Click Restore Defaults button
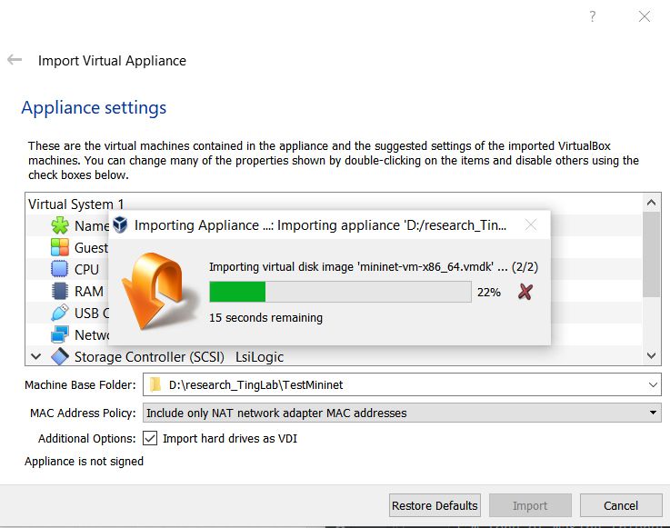 (x=435, y=505)
